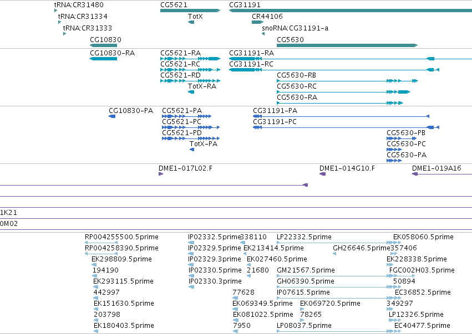472x334 pixels.
Task: Select the tRNA:CR31480 gene feature
Action: (55, 11)
